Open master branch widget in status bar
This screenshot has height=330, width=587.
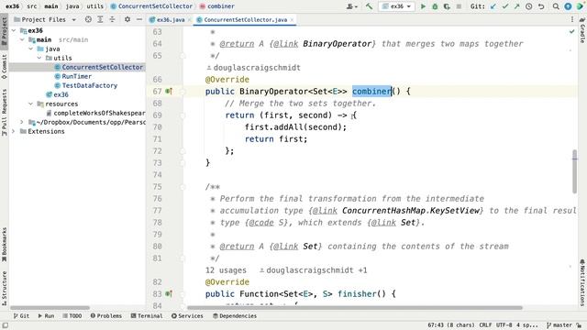tap(559, 325)
